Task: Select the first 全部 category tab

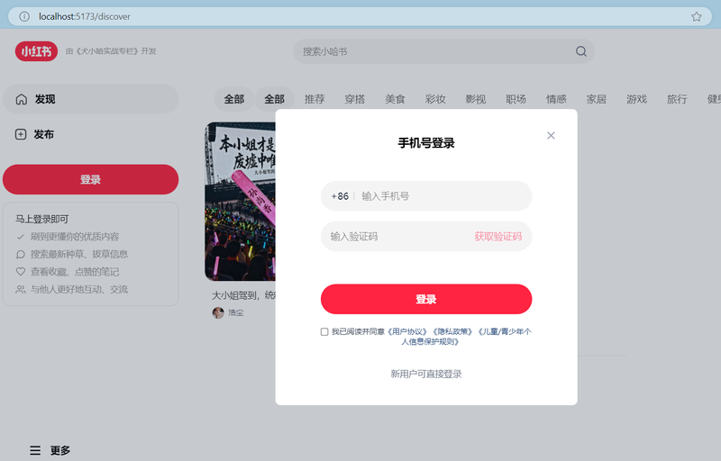Action: (234, 99)
